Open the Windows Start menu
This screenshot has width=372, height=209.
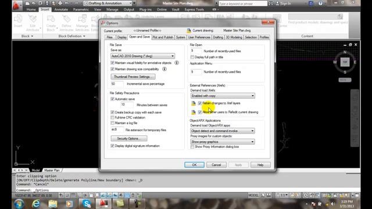pos(19,204)
